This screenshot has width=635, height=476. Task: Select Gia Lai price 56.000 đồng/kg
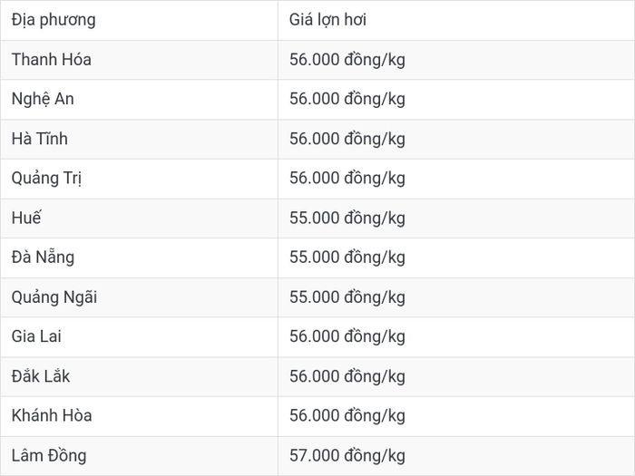347,336
